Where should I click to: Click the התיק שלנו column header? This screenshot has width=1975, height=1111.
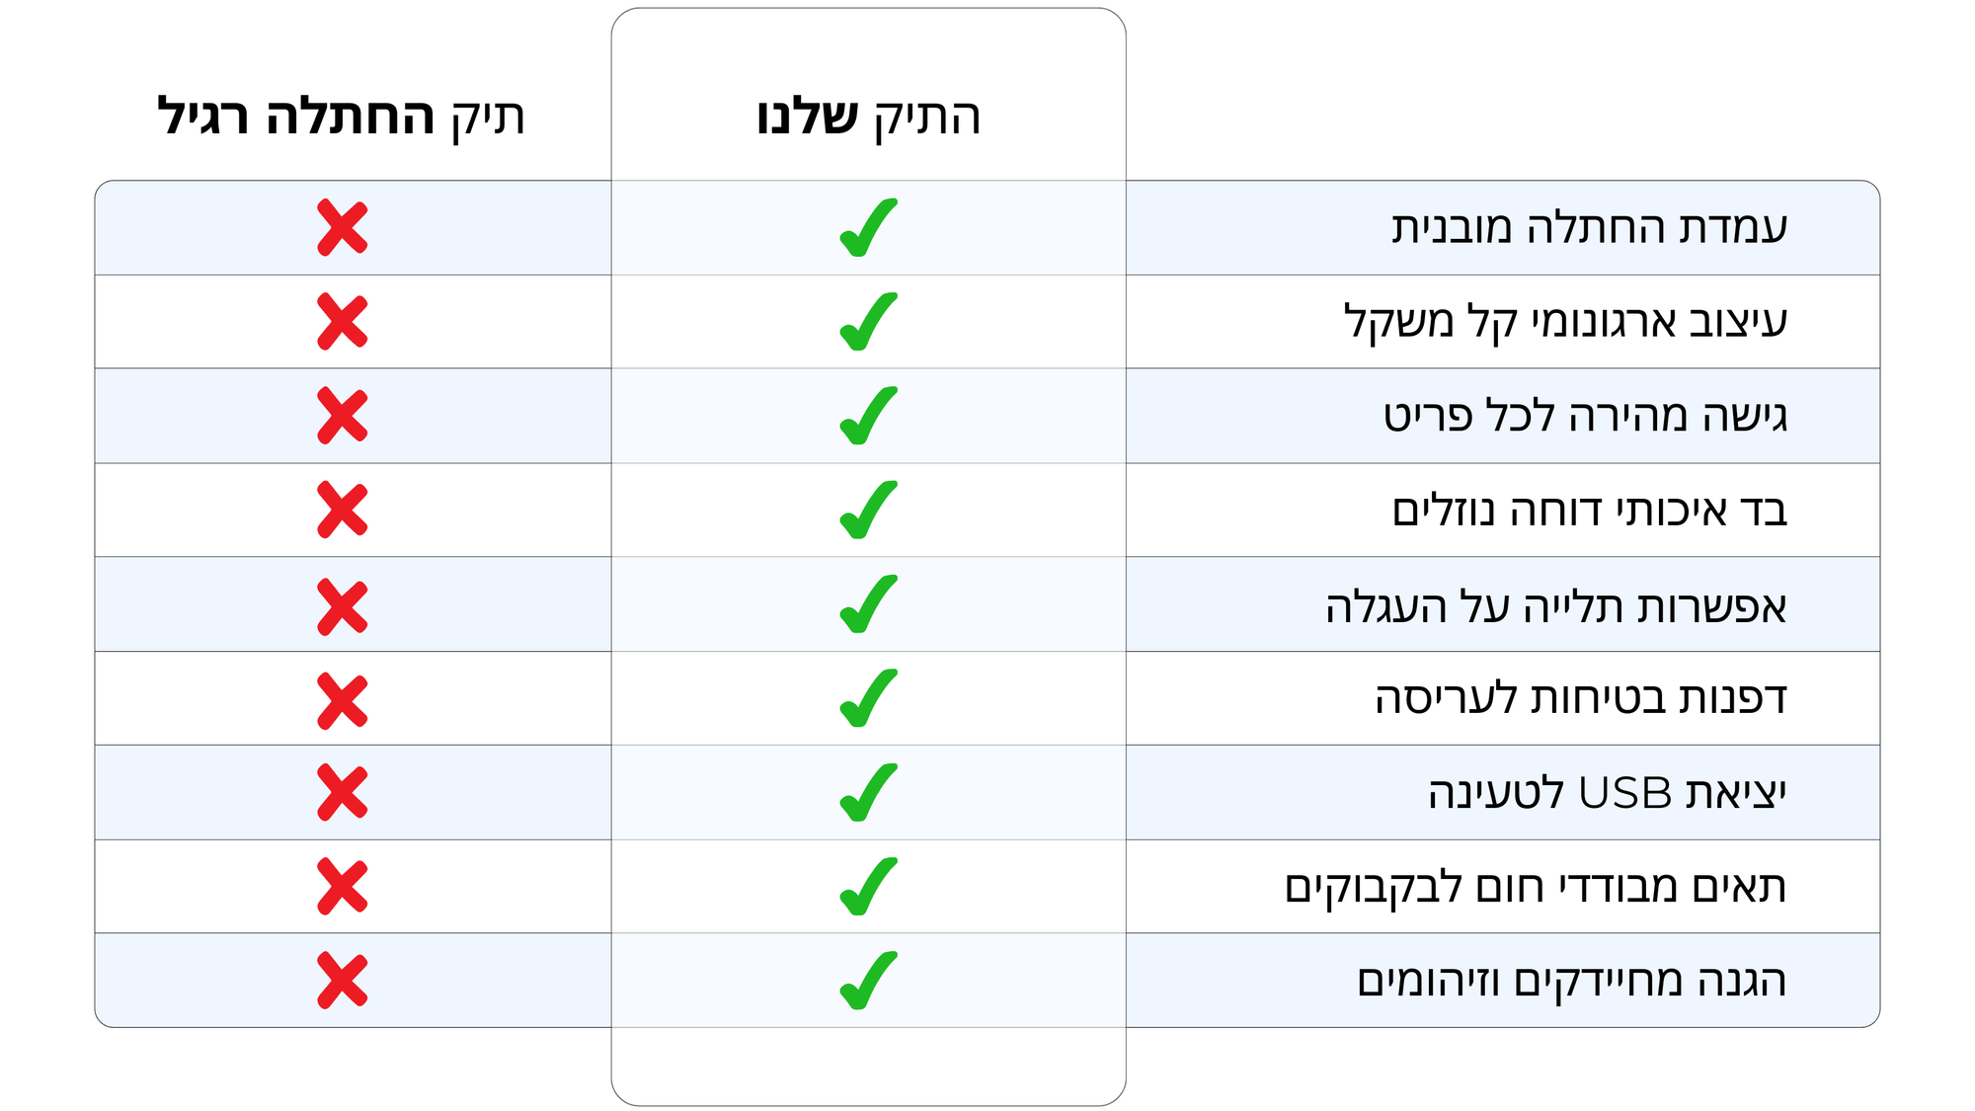pyautogui.click(x=868, y=117)
